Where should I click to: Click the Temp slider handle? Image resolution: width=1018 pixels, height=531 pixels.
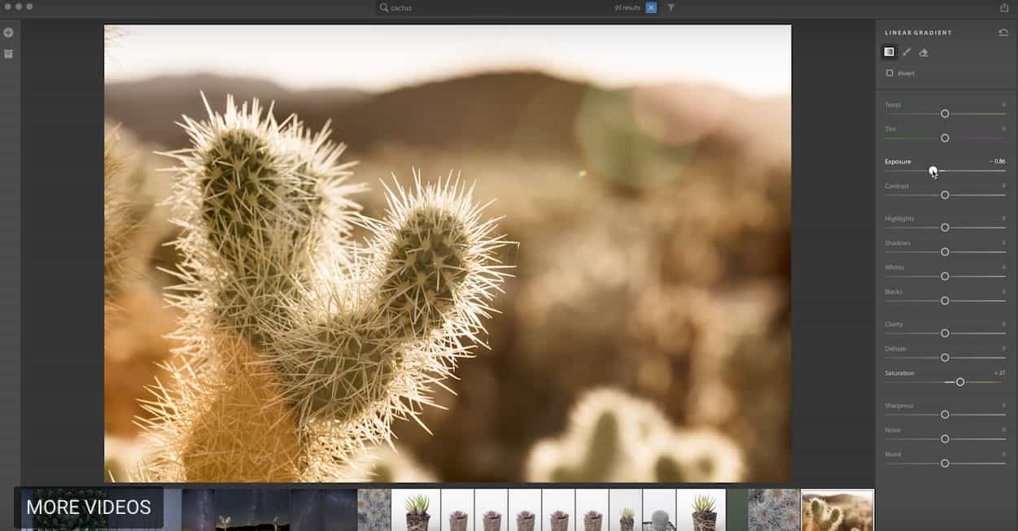(945, 114)
